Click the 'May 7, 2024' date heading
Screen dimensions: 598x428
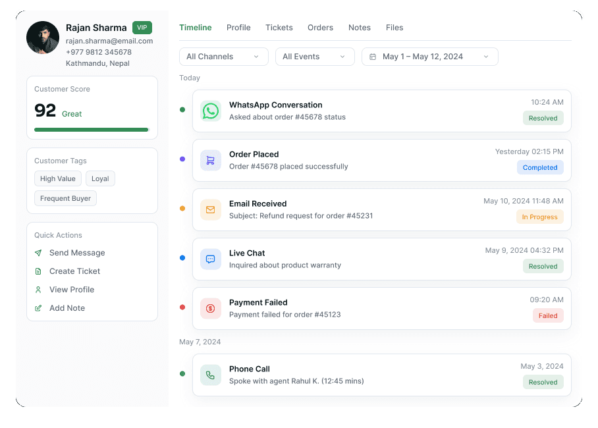[x=200, y=342]
